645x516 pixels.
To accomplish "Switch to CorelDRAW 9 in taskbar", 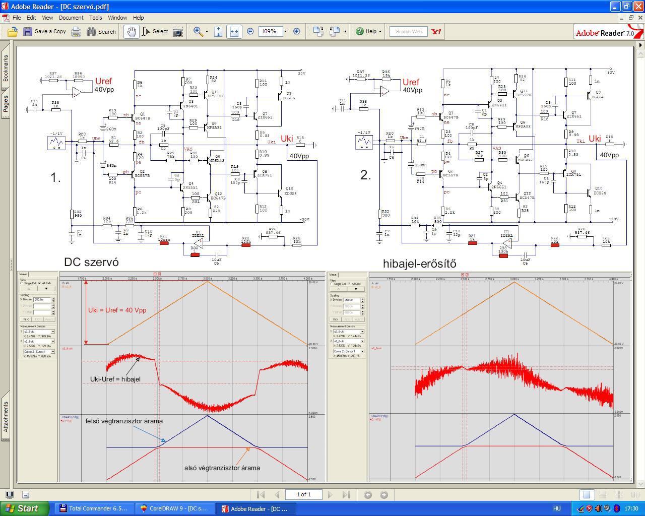I will click(175, 508).
